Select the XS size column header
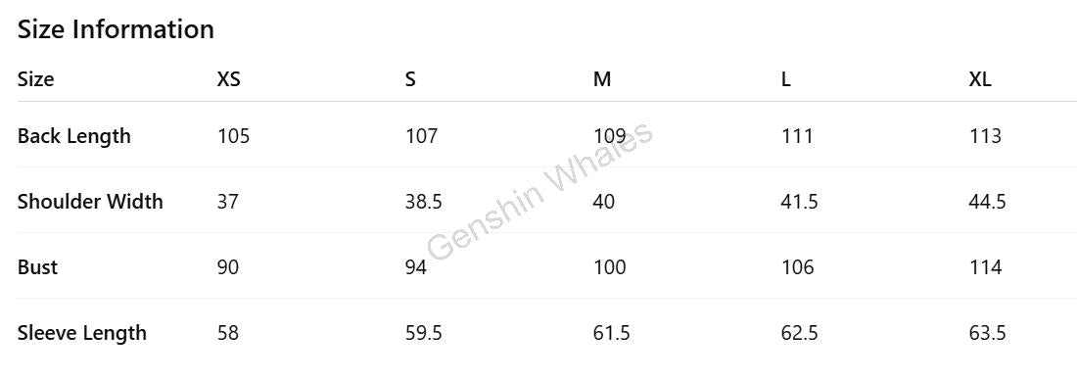Screen dimensions: 1077x380 (229, 79)
